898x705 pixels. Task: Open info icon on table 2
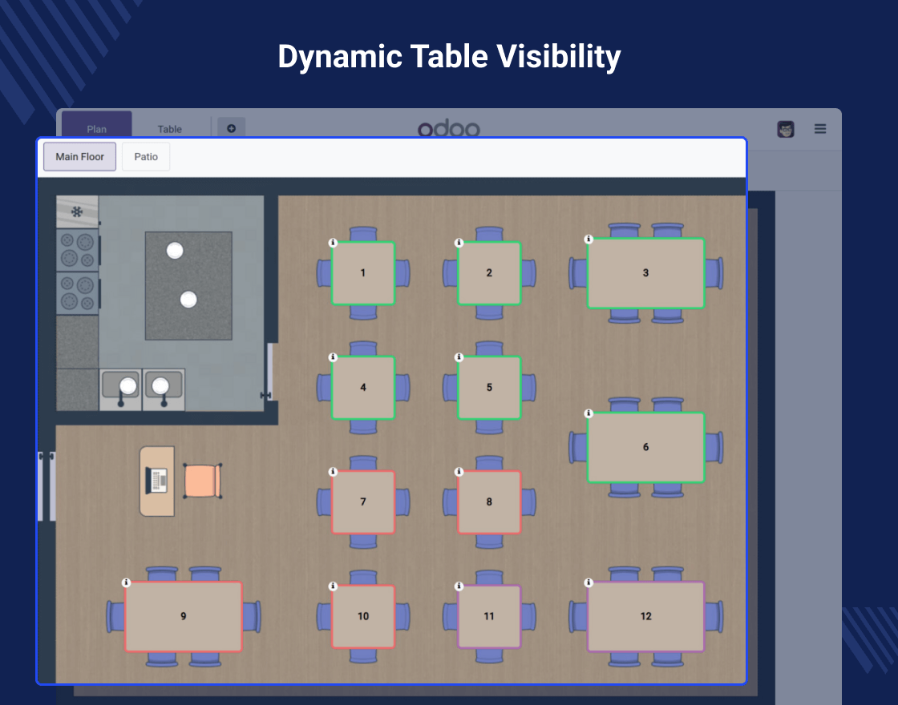coord(459,243)
